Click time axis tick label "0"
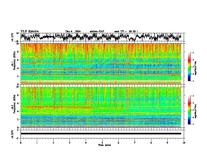 [21, 143]
